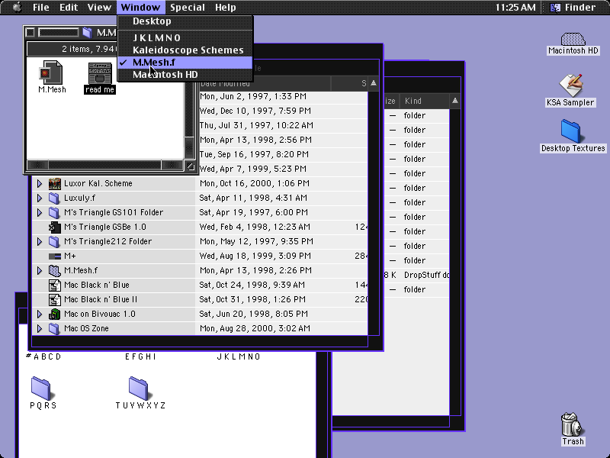Choose Desktop in the Window menu
Image resolution: width=610 pixels, height=458 pixels.
(185, 21)
